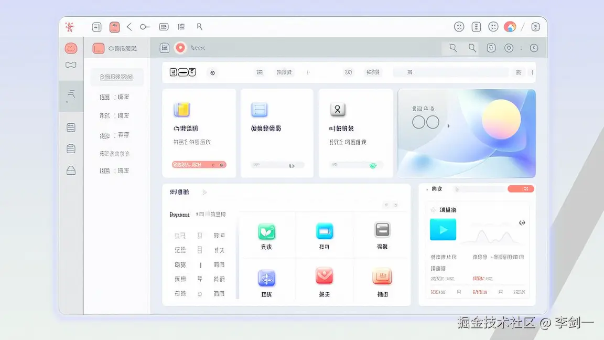Expand the chevron next to the payment section title

(205, 192)
